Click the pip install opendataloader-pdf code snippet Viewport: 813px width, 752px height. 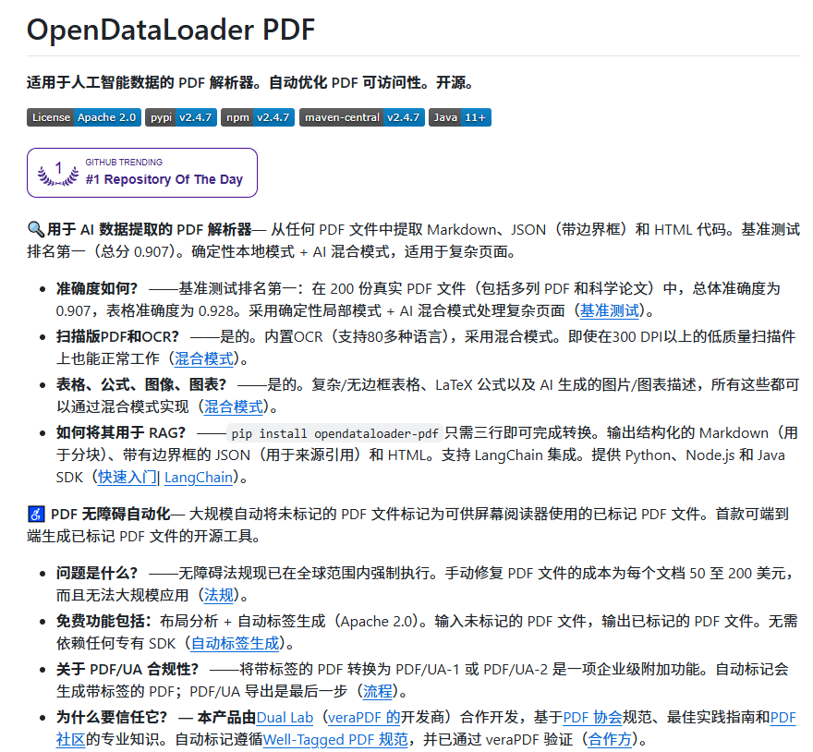coord(334,433)
